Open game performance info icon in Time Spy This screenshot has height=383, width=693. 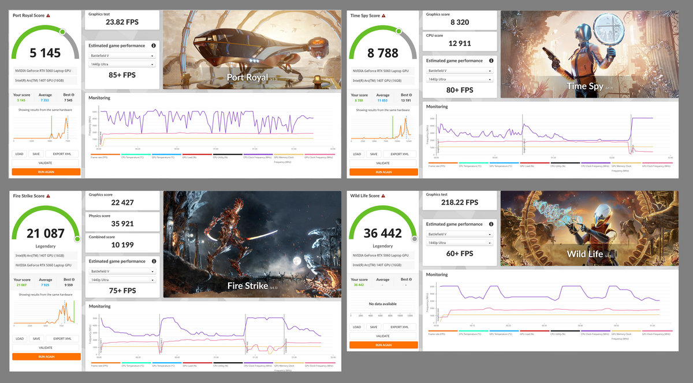tap(491, 60)
